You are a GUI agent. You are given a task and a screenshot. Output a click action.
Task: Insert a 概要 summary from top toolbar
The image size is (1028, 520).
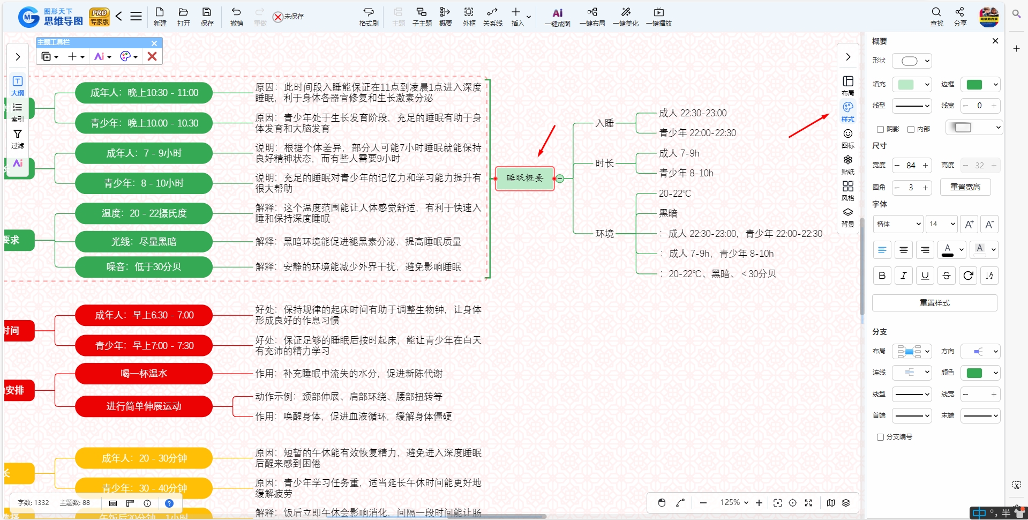tap(445, 17)
